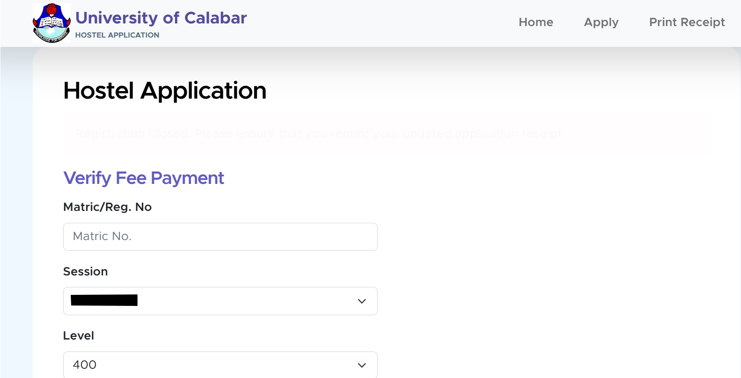Click the Matric/Reg. No field label
The height and width of the screenshot is (378, 741).
[107, 207]
